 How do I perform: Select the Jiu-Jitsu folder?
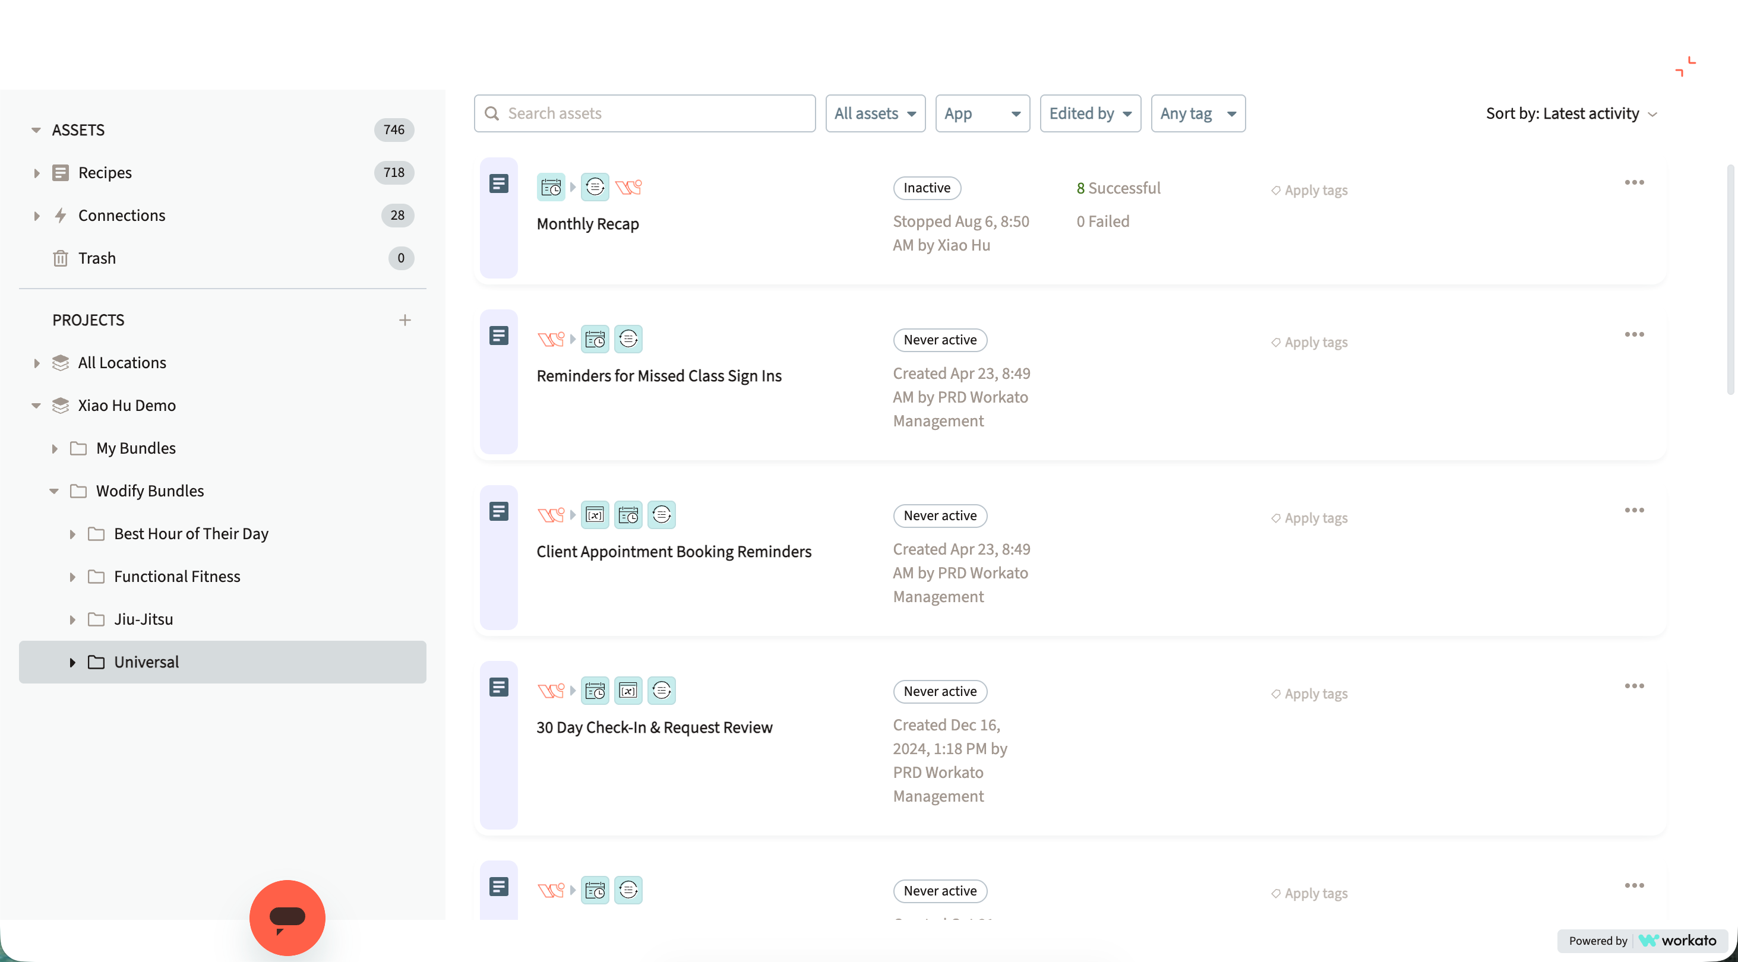pos(143,619)
